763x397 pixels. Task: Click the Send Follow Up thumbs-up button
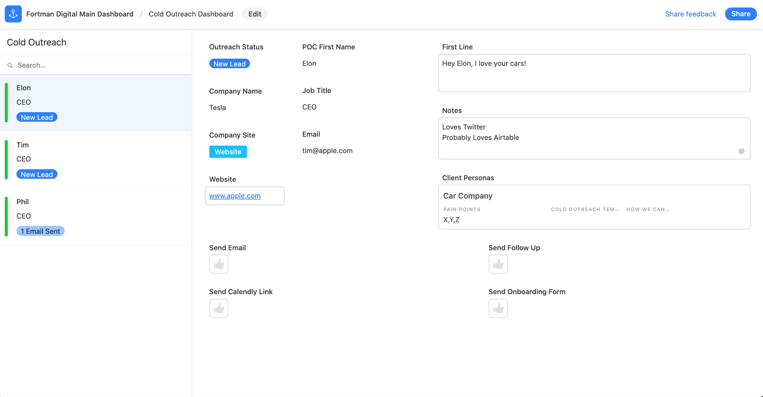[498, 264]
